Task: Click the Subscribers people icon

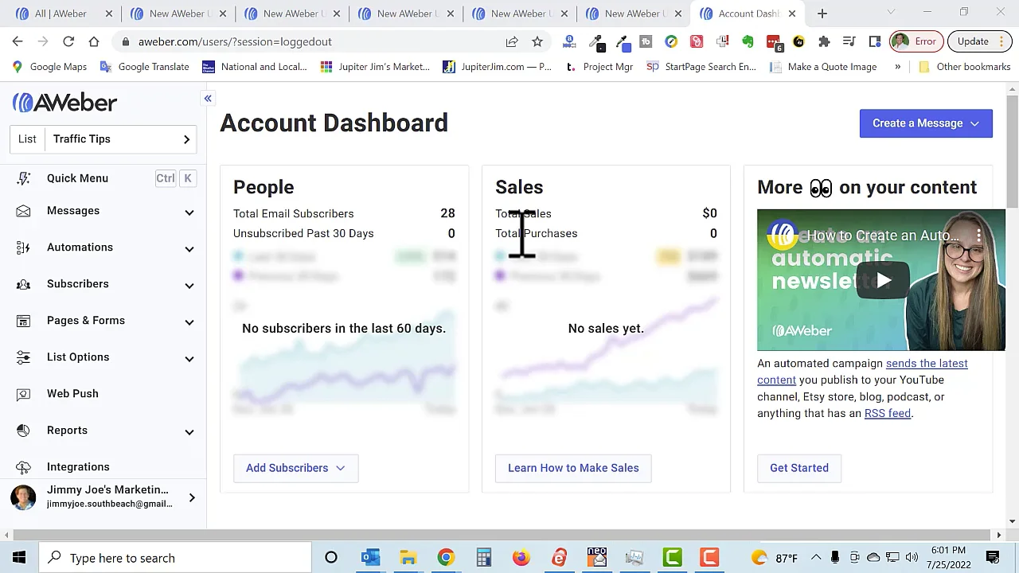Action: pyautogui.click(x=23, y=284)
